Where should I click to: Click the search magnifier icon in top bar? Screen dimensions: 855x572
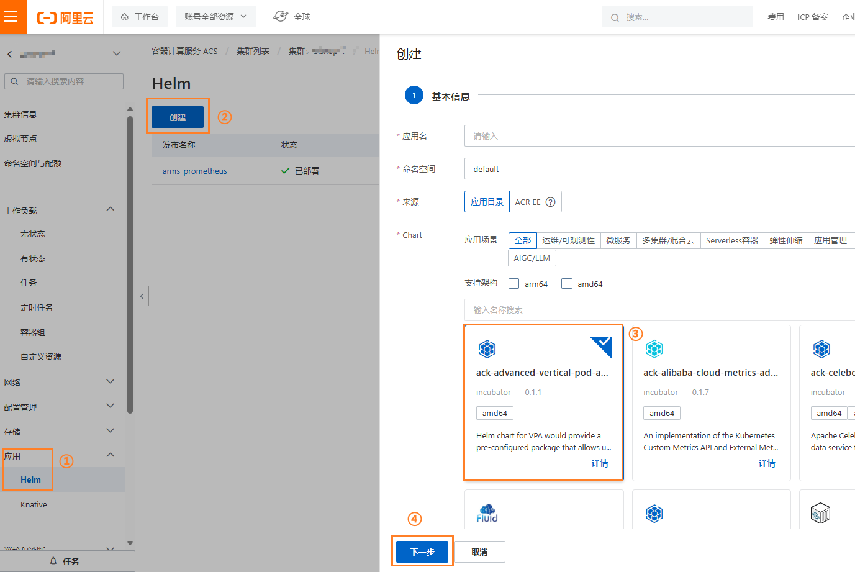(615, 17)
